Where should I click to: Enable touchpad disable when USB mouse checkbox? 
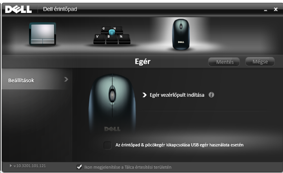pos(107,145)
